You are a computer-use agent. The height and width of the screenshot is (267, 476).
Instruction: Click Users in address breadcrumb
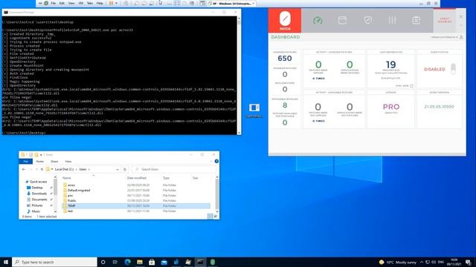tap(83, 169)
